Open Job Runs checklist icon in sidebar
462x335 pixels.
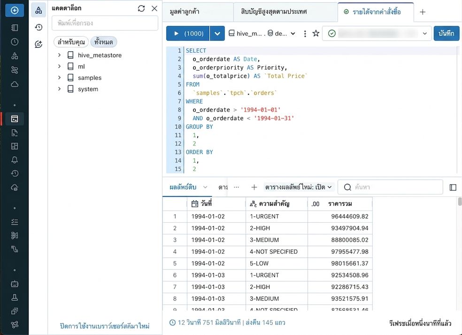[15, 222]
